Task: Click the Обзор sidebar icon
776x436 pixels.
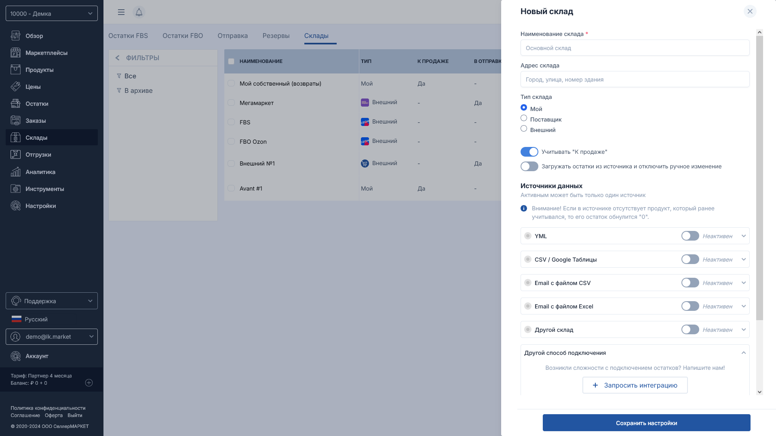Action: click(x=15, y=36)
